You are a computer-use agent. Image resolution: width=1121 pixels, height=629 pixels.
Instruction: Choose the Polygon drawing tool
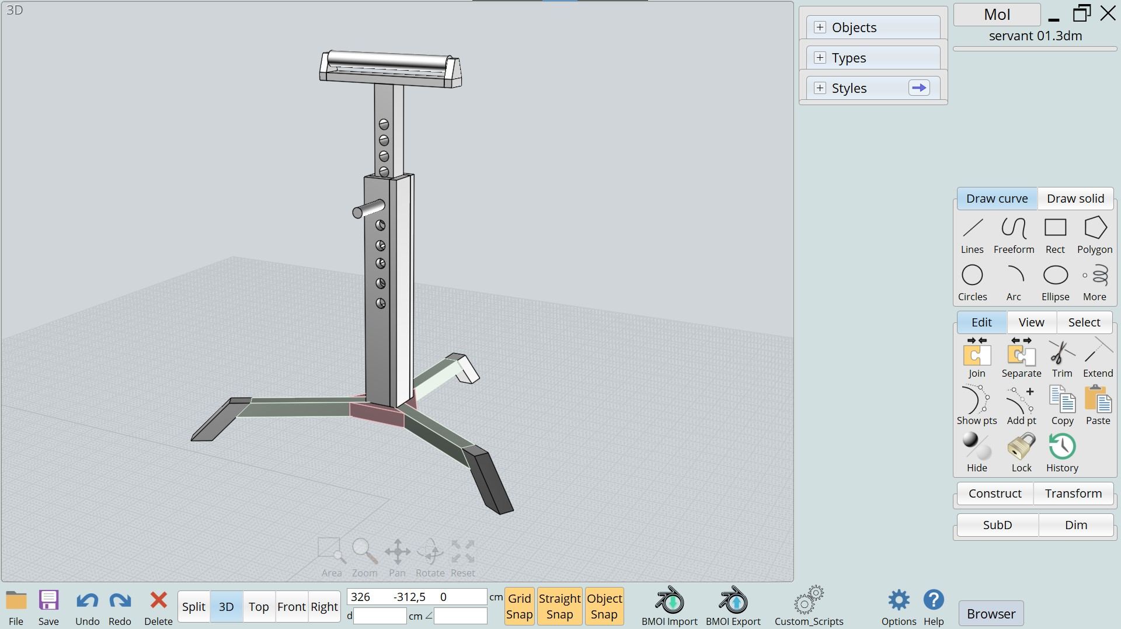click(1095, 235)
